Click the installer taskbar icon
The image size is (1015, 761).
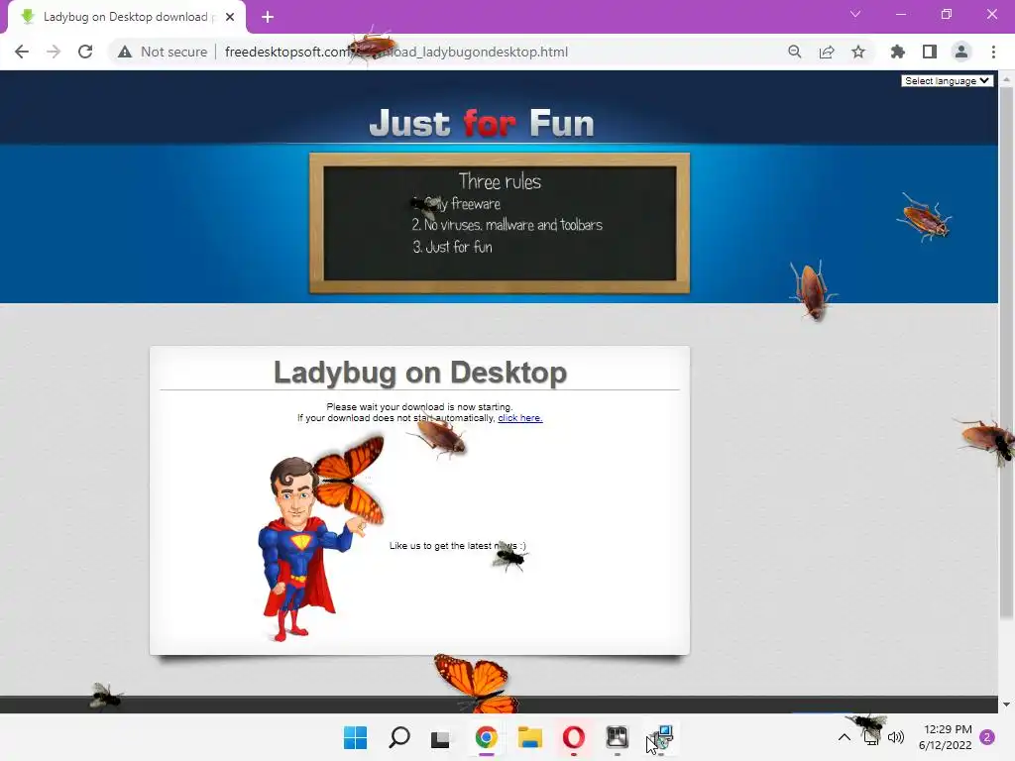coord(661,737)
